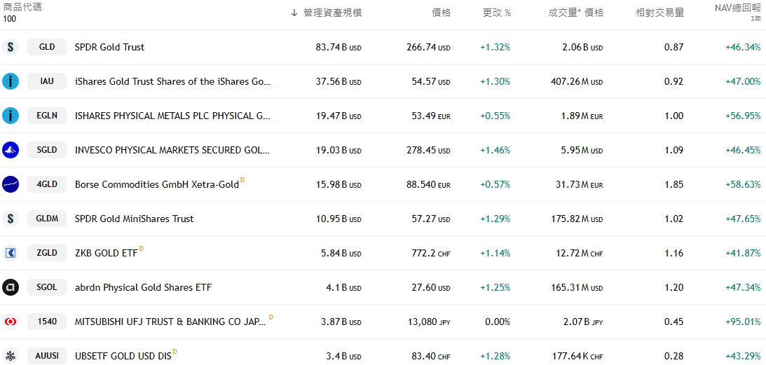Click the UBS logo icon beside AUUSI
The image size is (766, 365).
[x=11, y=356]
